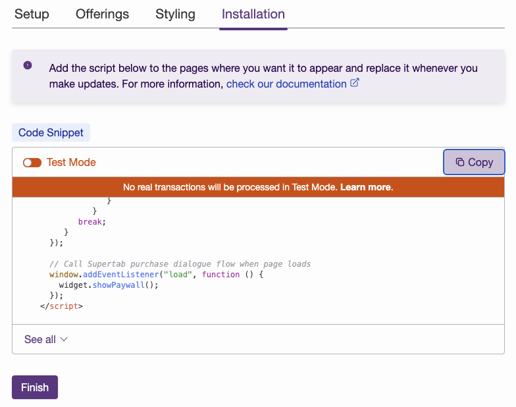This screenshot has width=516, height=407.
Task: Open the check our documentation link
Action: (286, 84)
